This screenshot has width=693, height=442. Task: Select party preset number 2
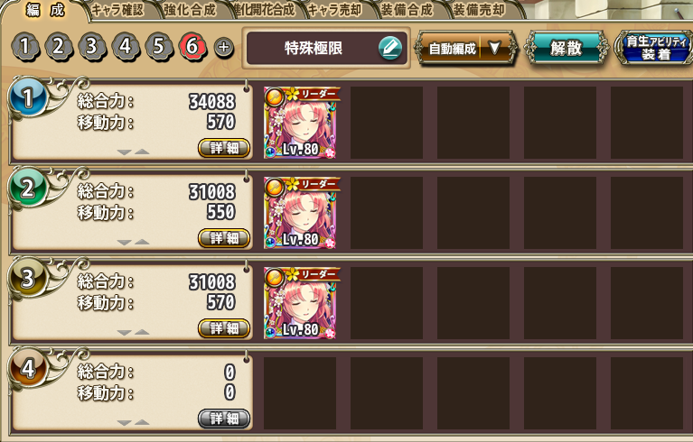(x=59, y=46)
